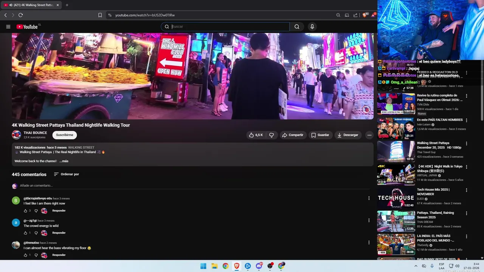This screenshot has width=484, height=272.
Task: Click the Compartir share button
Action: tap(293, 135)
